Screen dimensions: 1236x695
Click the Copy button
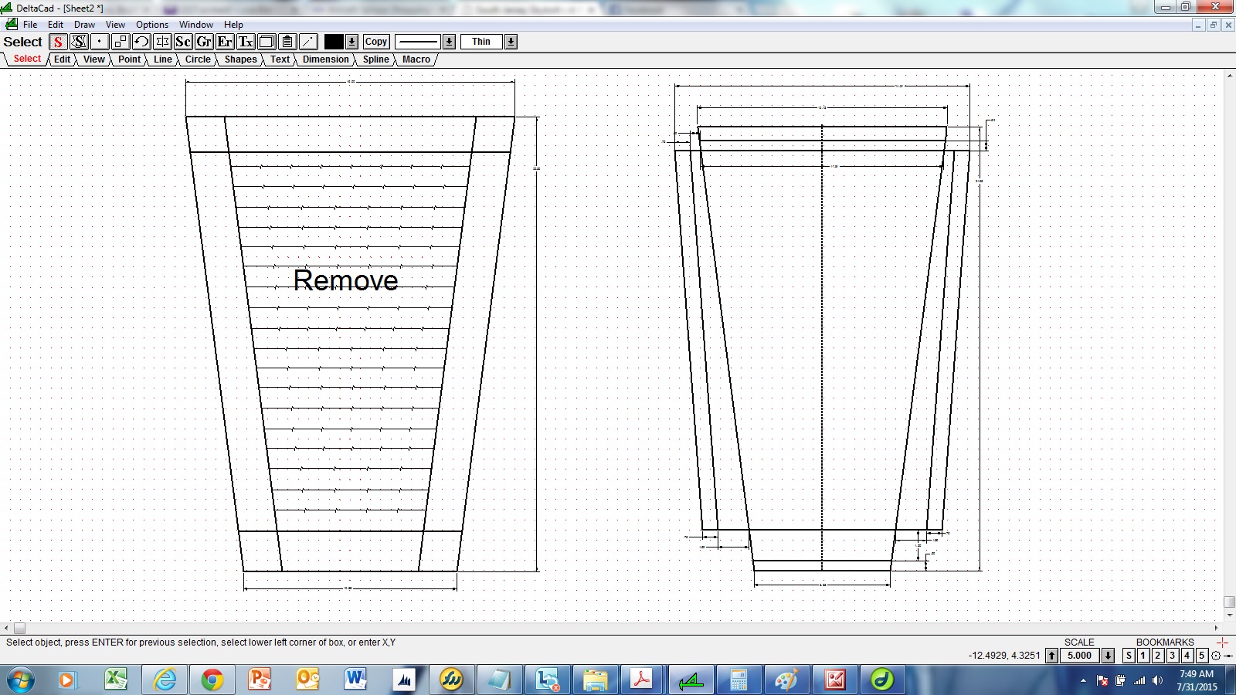click(x=376, y=42)
